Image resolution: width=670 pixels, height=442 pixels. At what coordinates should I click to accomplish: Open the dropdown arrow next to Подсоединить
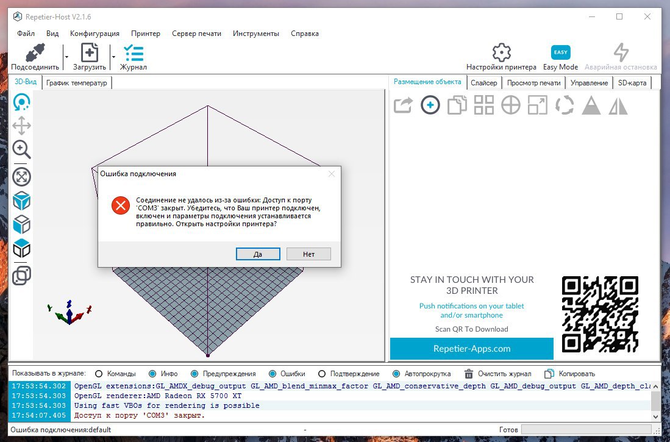click(x=66, y=57)
